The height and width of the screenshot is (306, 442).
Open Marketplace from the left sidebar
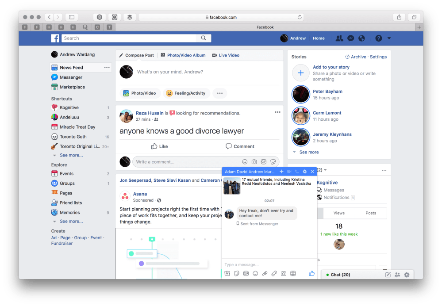pyautogui.click(x=72, y=87)
